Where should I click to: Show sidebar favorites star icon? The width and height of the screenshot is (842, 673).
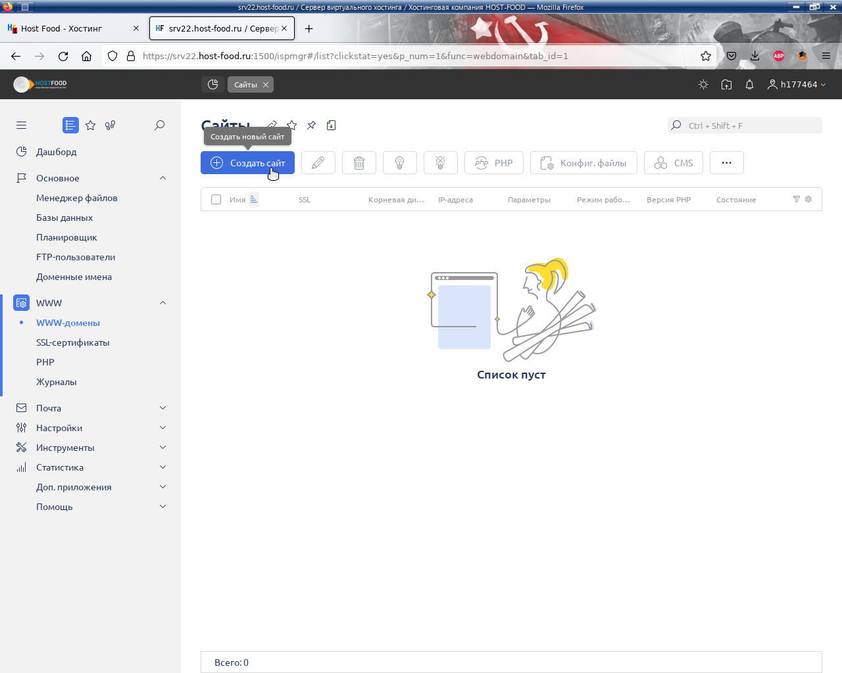pos(91,125)
